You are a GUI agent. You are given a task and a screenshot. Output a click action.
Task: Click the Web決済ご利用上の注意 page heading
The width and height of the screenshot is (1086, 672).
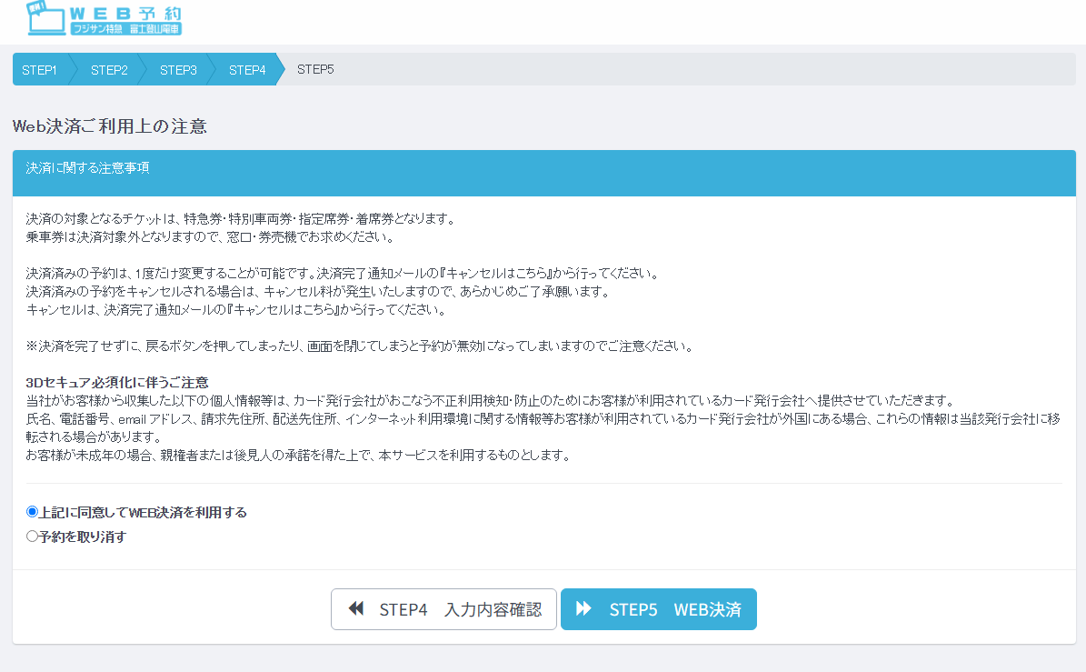[x=110, y=126]
